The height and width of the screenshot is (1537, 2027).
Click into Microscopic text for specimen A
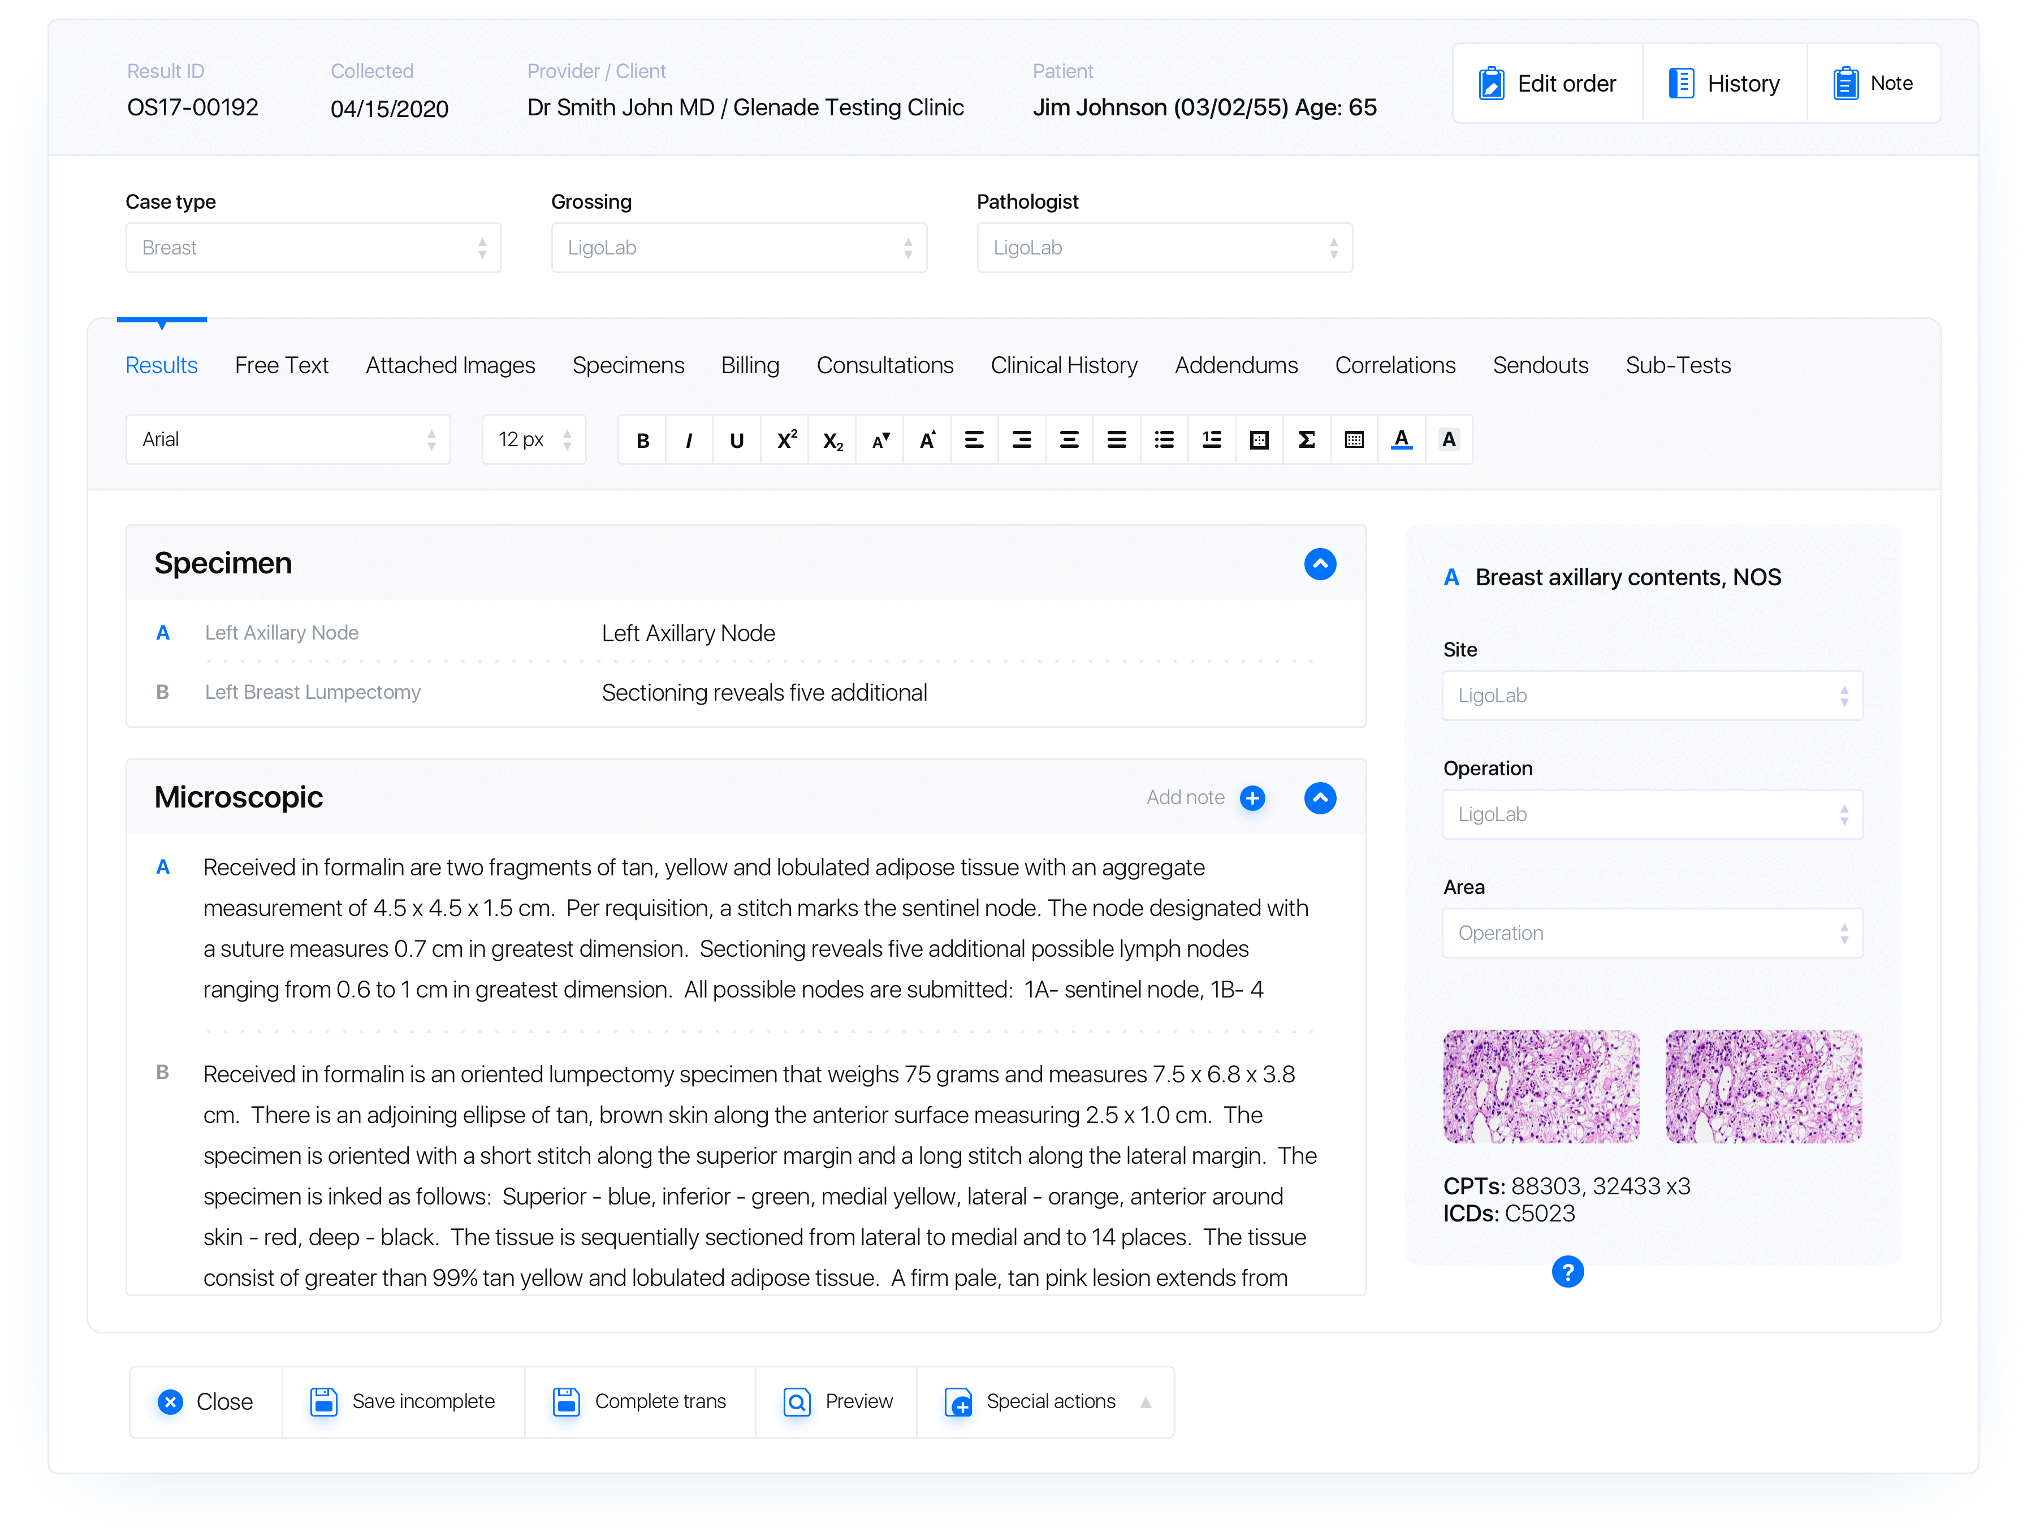click(757, 929)
